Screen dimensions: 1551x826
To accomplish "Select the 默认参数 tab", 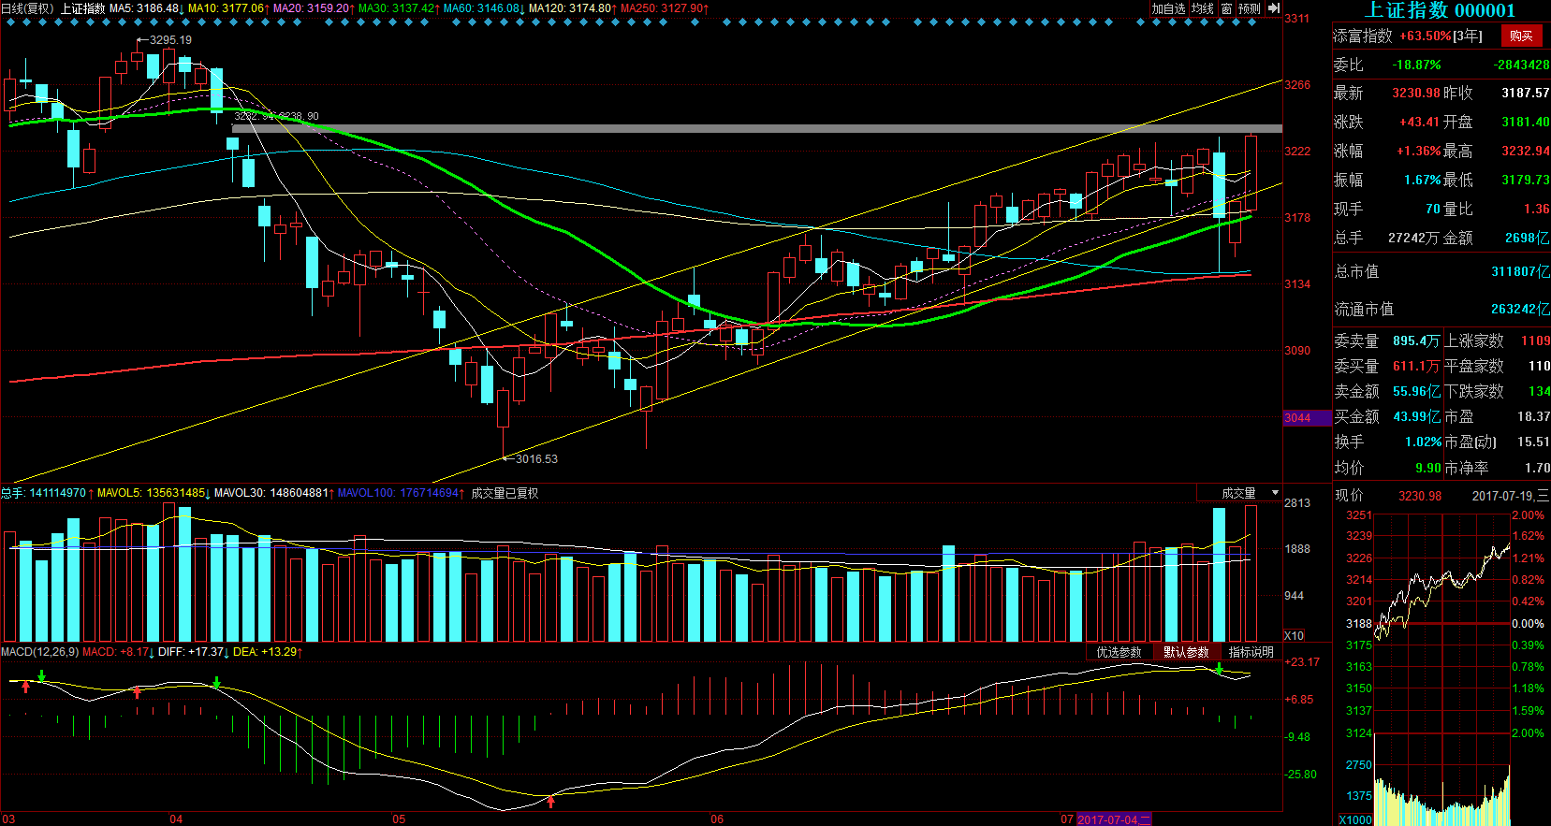I will [x=1186, y=652].
